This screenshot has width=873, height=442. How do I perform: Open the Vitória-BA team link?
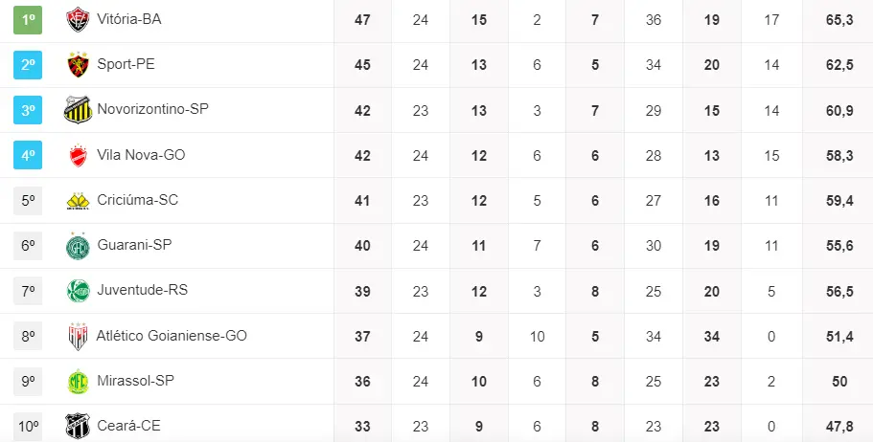click(x=128, y=19)
